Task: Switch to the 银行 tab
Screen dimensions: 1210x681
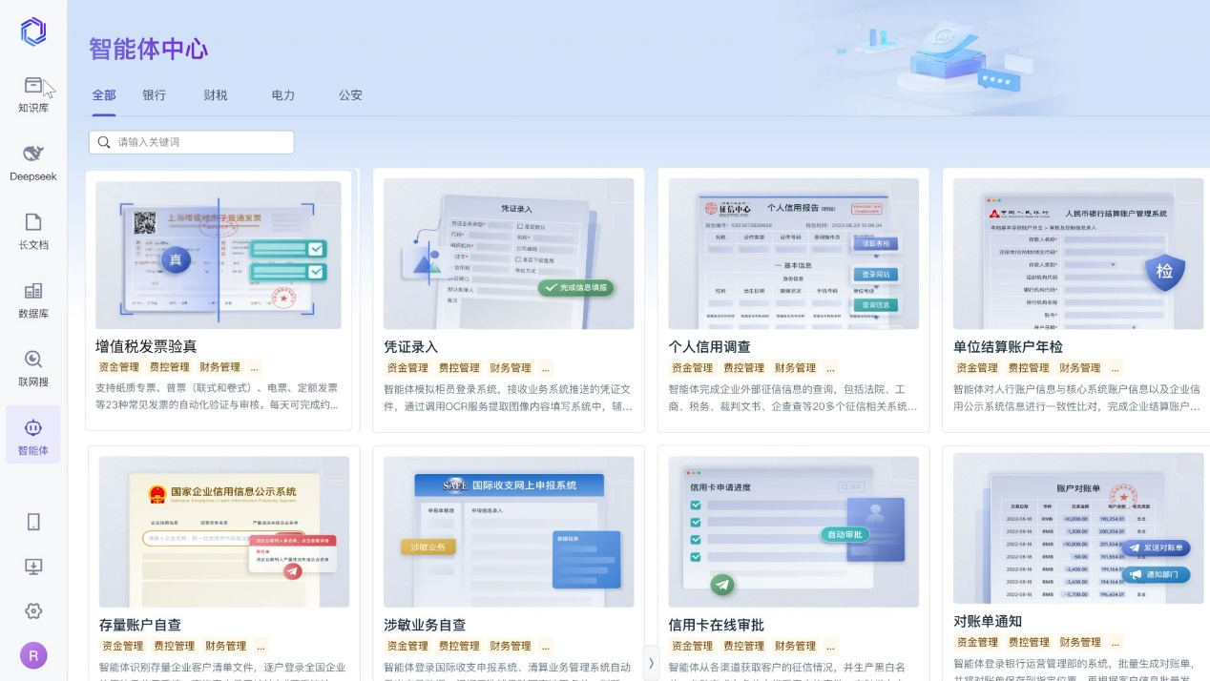Action: click(x=154, y=95)
